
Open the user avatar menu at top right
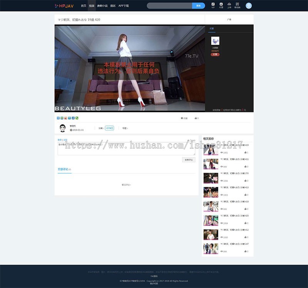[249, 5]
